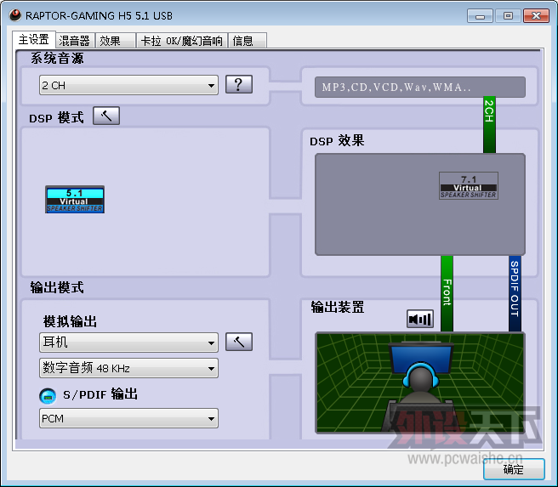Click the green Front output channel bar
Viewport: 558px width, 487px height.
point(447,292)
